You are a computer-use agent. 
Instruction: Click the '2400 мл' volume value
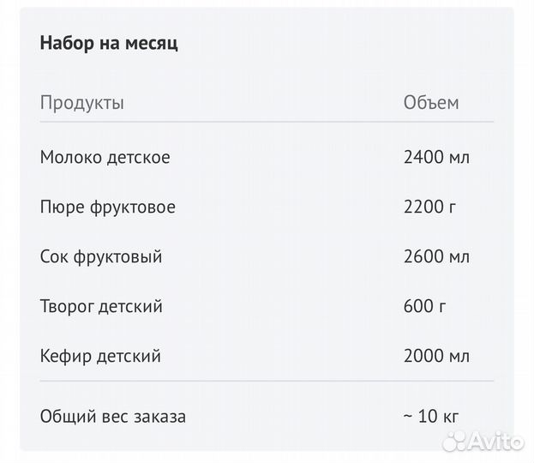coord(436,158)
